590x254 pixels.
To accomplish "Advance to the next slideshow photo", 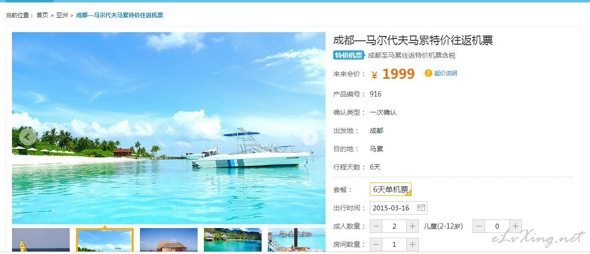I will (x=310, y=138).
